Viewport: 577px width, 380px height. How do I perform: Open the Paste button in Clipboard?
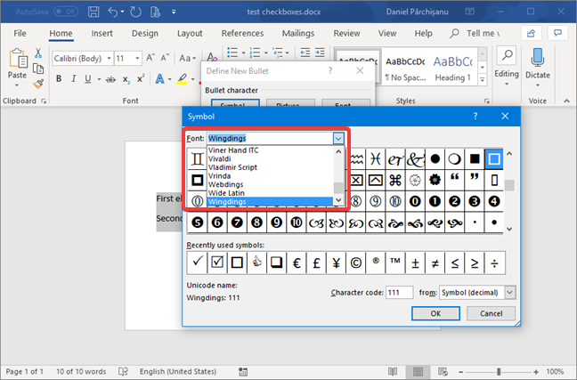pyautogui.click(x=17, y=68)
